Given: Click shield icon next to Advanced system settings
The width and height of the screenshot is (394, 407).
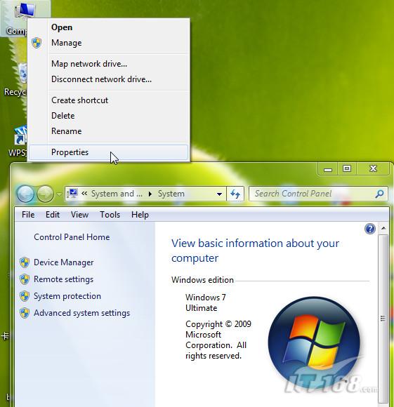Looking at the screenshot, I should (x=25, y=313).
